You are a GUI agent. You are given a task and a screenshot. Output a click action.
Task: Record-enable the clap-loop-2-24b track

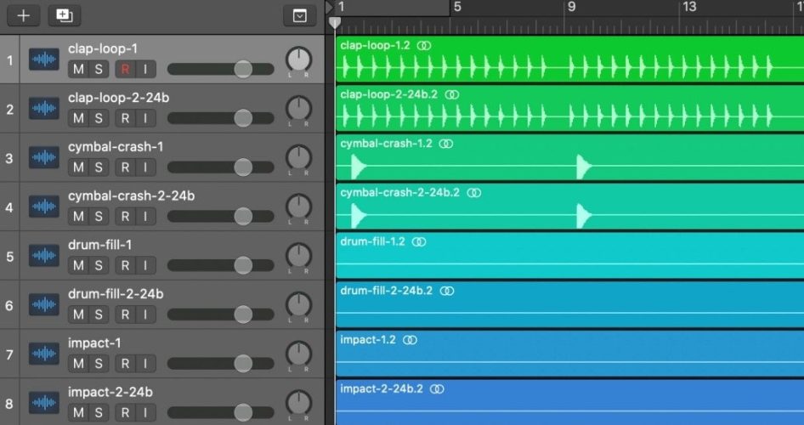coord(125,118)
